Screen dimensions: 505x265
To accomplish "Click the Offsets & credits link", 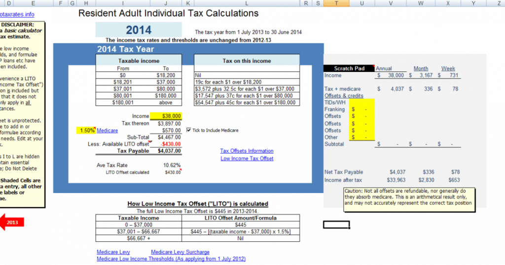I will (x=344, y=96).
